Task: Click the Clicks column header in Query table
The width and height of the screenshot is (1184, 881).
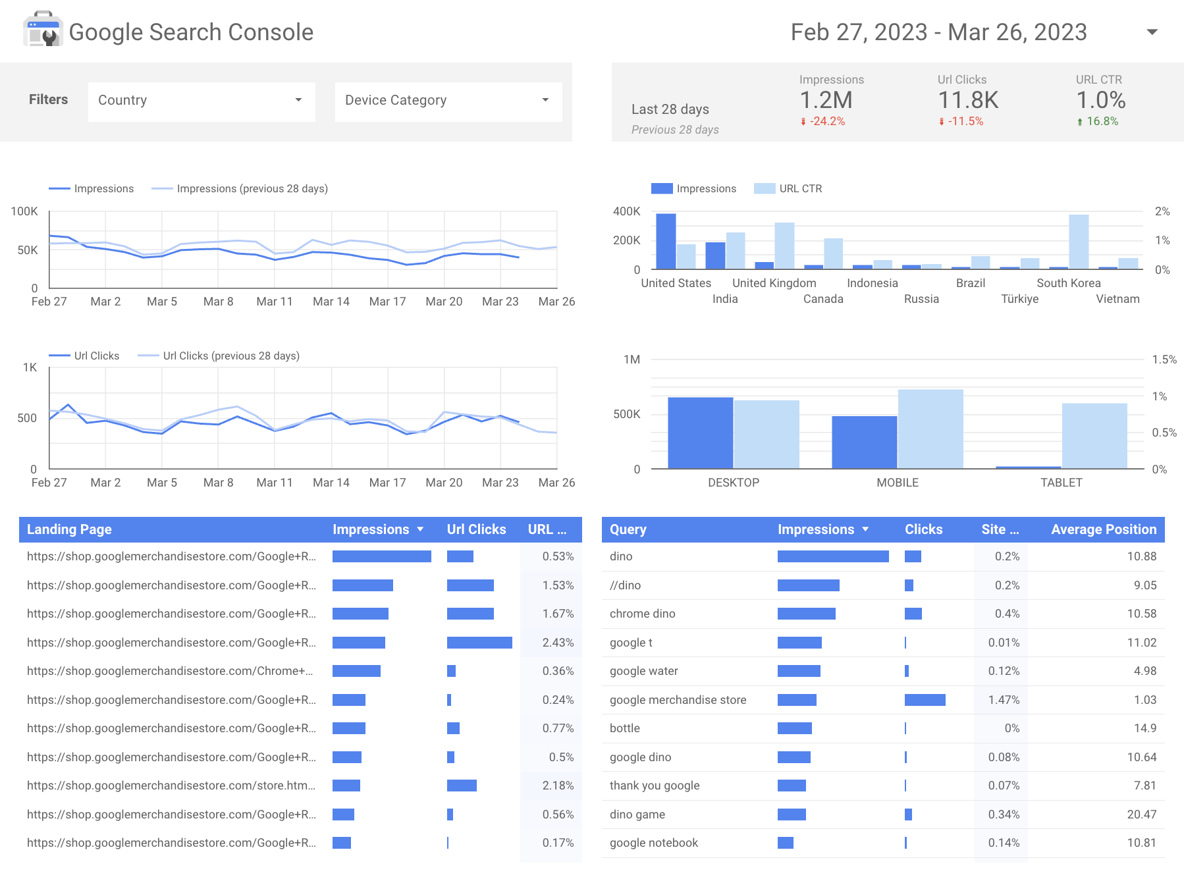Action: (x=923, y=529)
